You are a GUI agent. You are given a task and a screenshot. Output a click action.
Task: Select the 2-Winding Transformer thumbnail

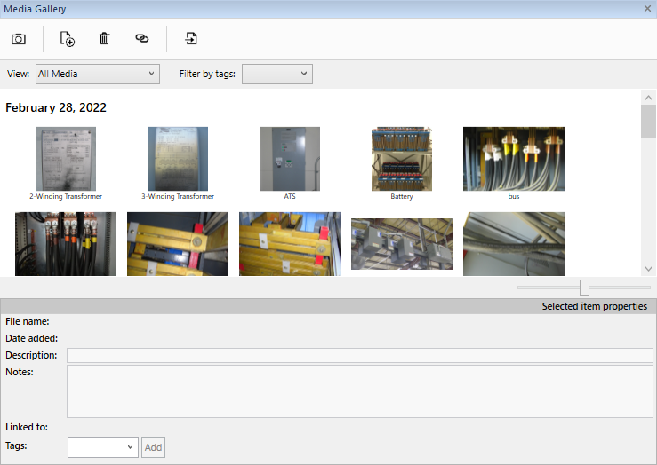point(66,159)
